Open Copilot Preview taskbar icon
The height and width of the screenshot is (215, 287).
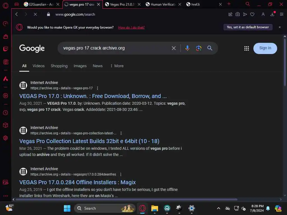[x=278, y=208]
